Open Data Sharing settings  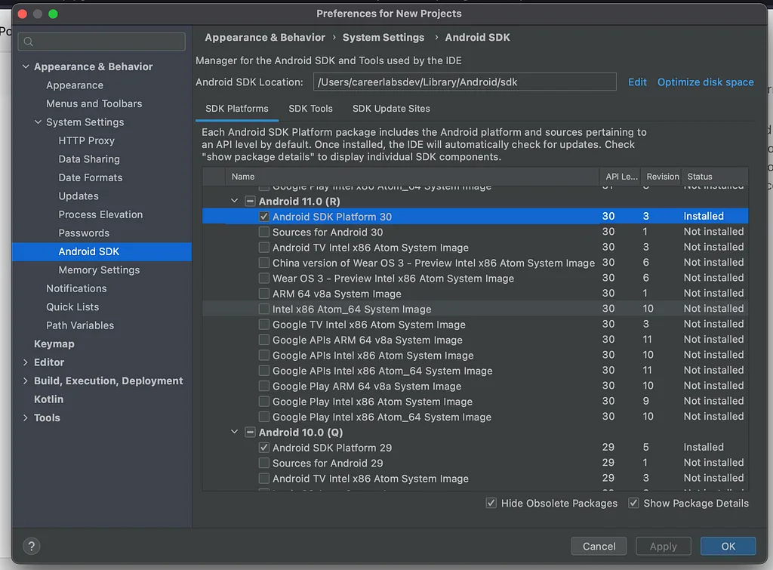tap(89, 159)
